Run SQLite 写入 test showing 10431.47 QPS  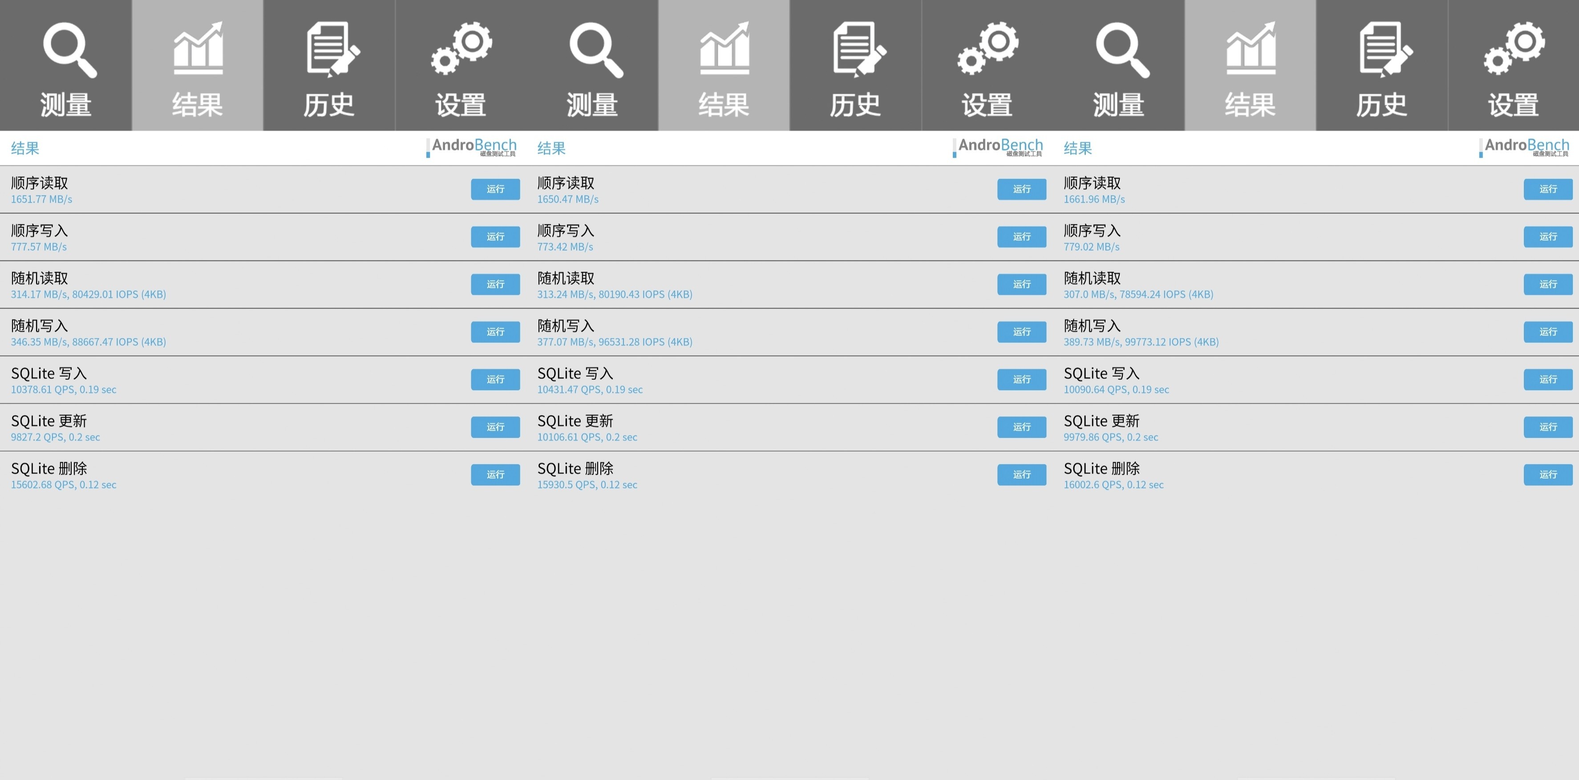coord(1021,380)
